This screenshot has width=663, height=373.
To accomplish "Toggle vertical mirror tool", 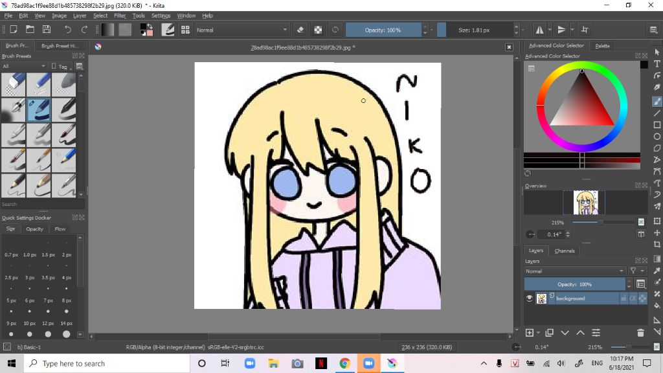I will [x=561, y=30].
